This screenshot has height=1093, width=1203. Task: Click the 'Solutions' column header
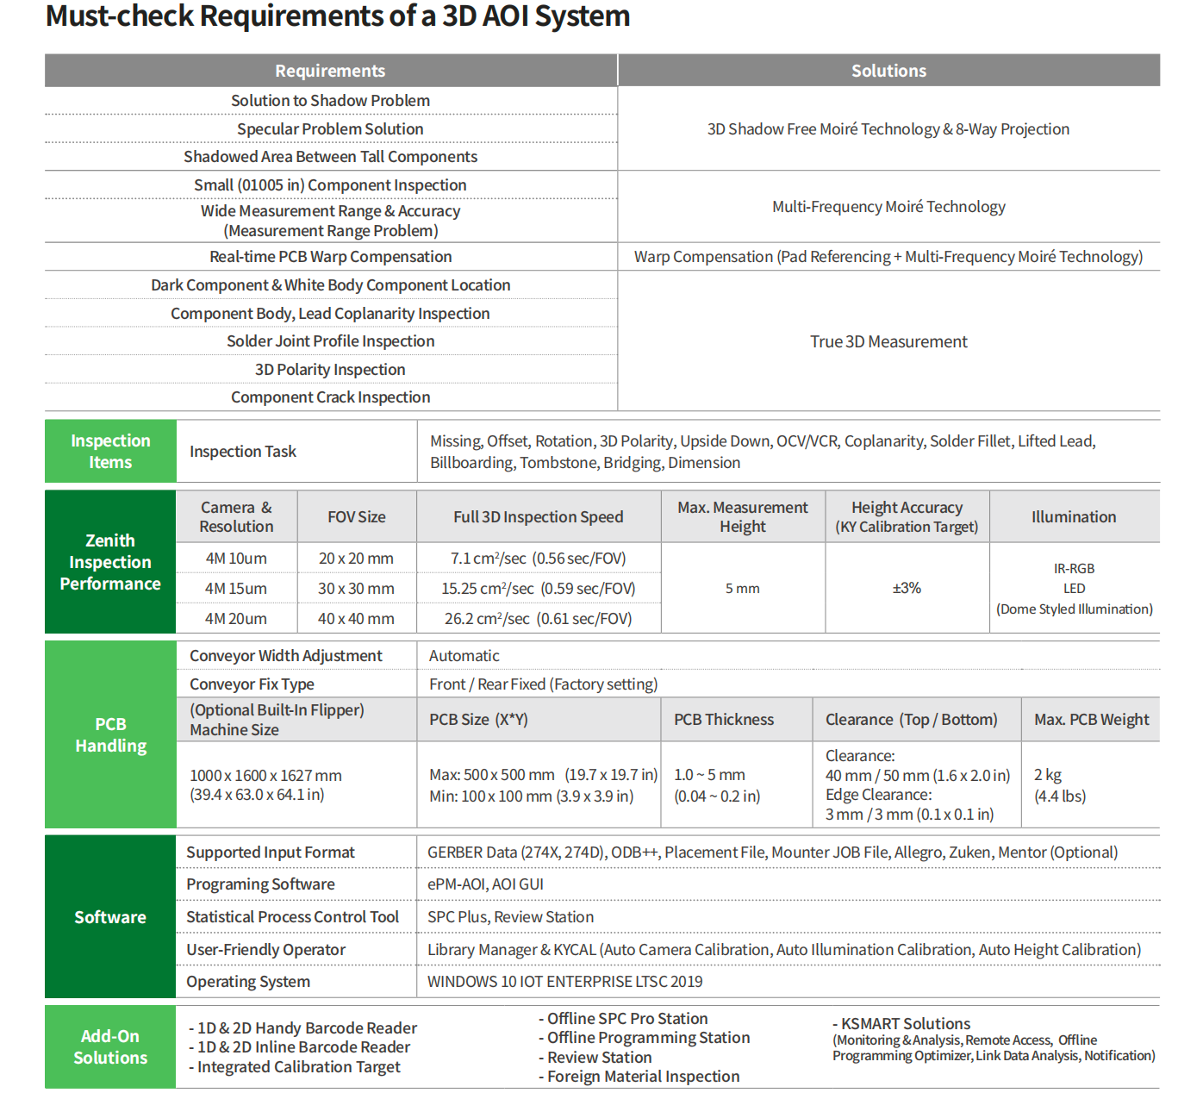click(888, 71)
